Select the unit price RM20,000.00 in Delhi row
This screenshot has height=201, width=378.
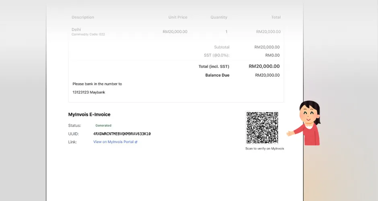pos(175,32)
